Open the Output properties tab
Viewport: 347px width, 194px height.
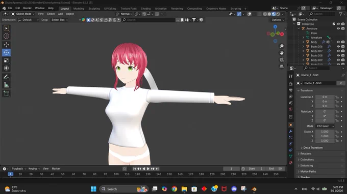point(291,90)
